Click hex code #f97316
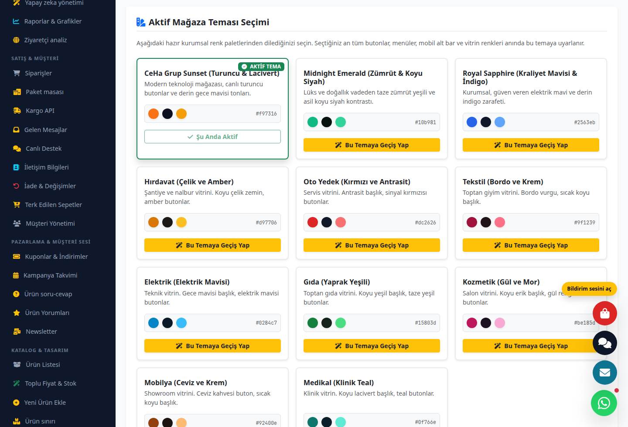 tap(266, 114)
